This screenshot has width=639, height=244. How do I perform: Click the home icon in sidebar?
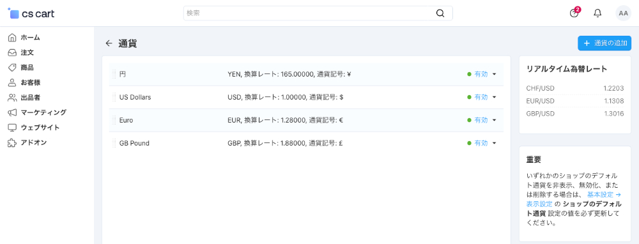12,38
